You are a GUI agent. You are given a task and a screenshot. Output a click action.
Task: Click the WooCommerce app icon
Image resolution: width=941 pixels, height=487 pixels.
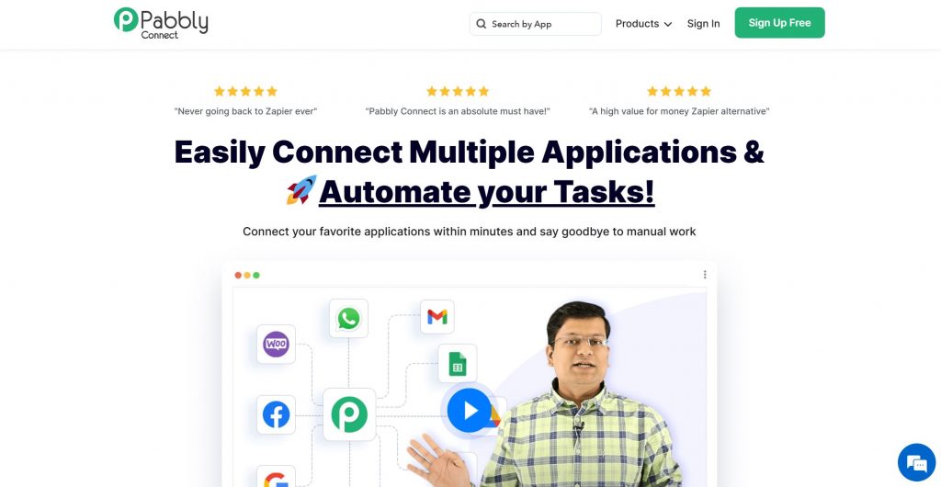coord(276,345)
